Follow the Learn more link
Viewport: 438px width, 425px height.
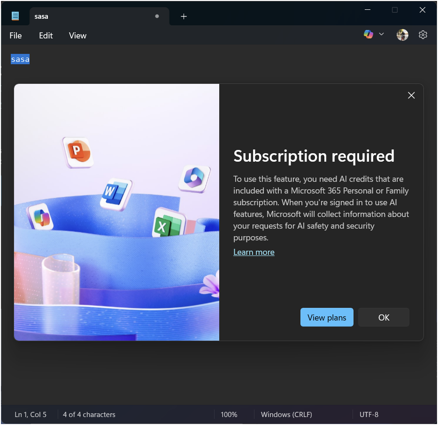click(x=254, y=252)
